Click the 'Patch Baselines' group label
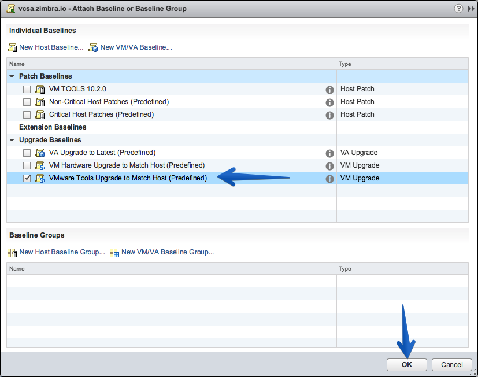 pos(46,76)
